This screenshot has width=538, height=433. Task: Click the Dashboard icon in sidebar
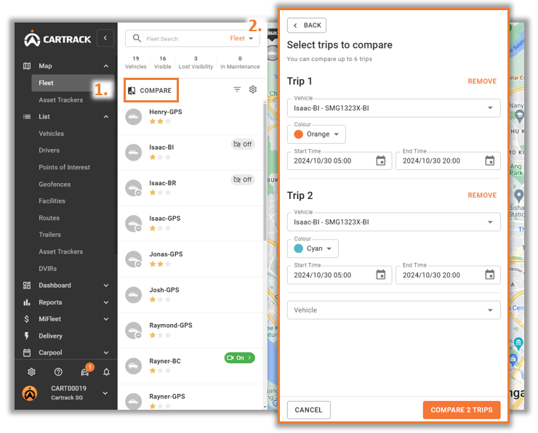pos(27,286)
